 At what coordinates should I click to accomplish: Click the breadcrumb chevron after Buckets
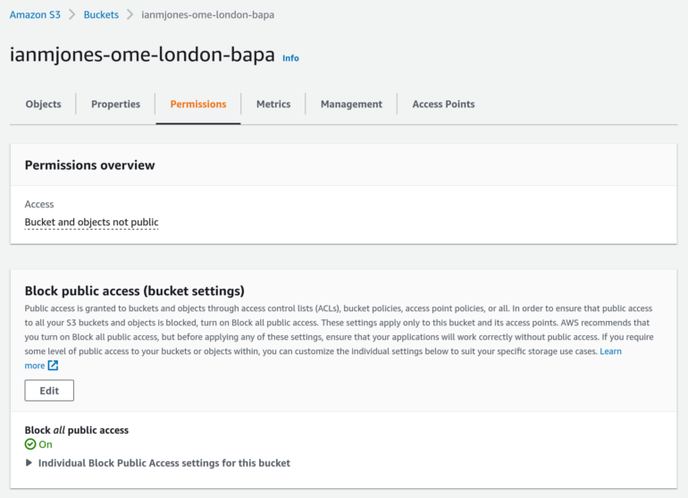coord(130,14)
